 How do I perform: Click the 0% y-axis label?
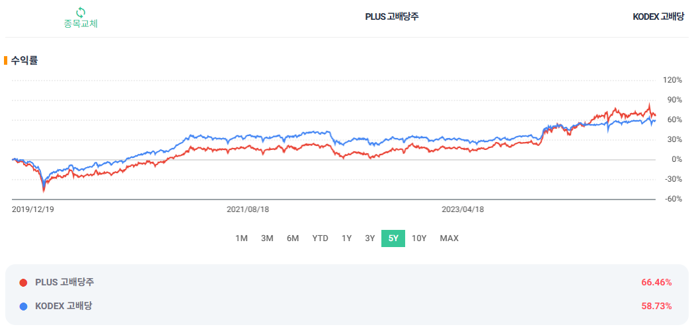point(677,159)
